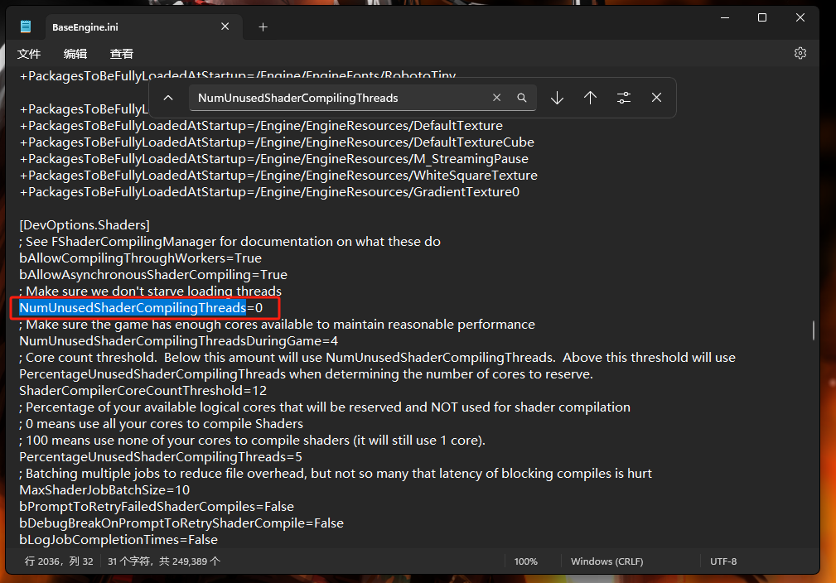Viewport: 836px width, 583px height.
Task: Click the find text input field
Action: [340, 98]
